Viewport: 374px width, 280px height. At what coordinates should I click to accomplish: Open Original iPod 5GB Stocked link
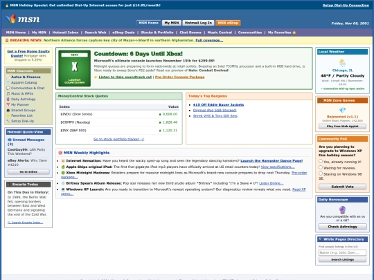click(215, 110)
